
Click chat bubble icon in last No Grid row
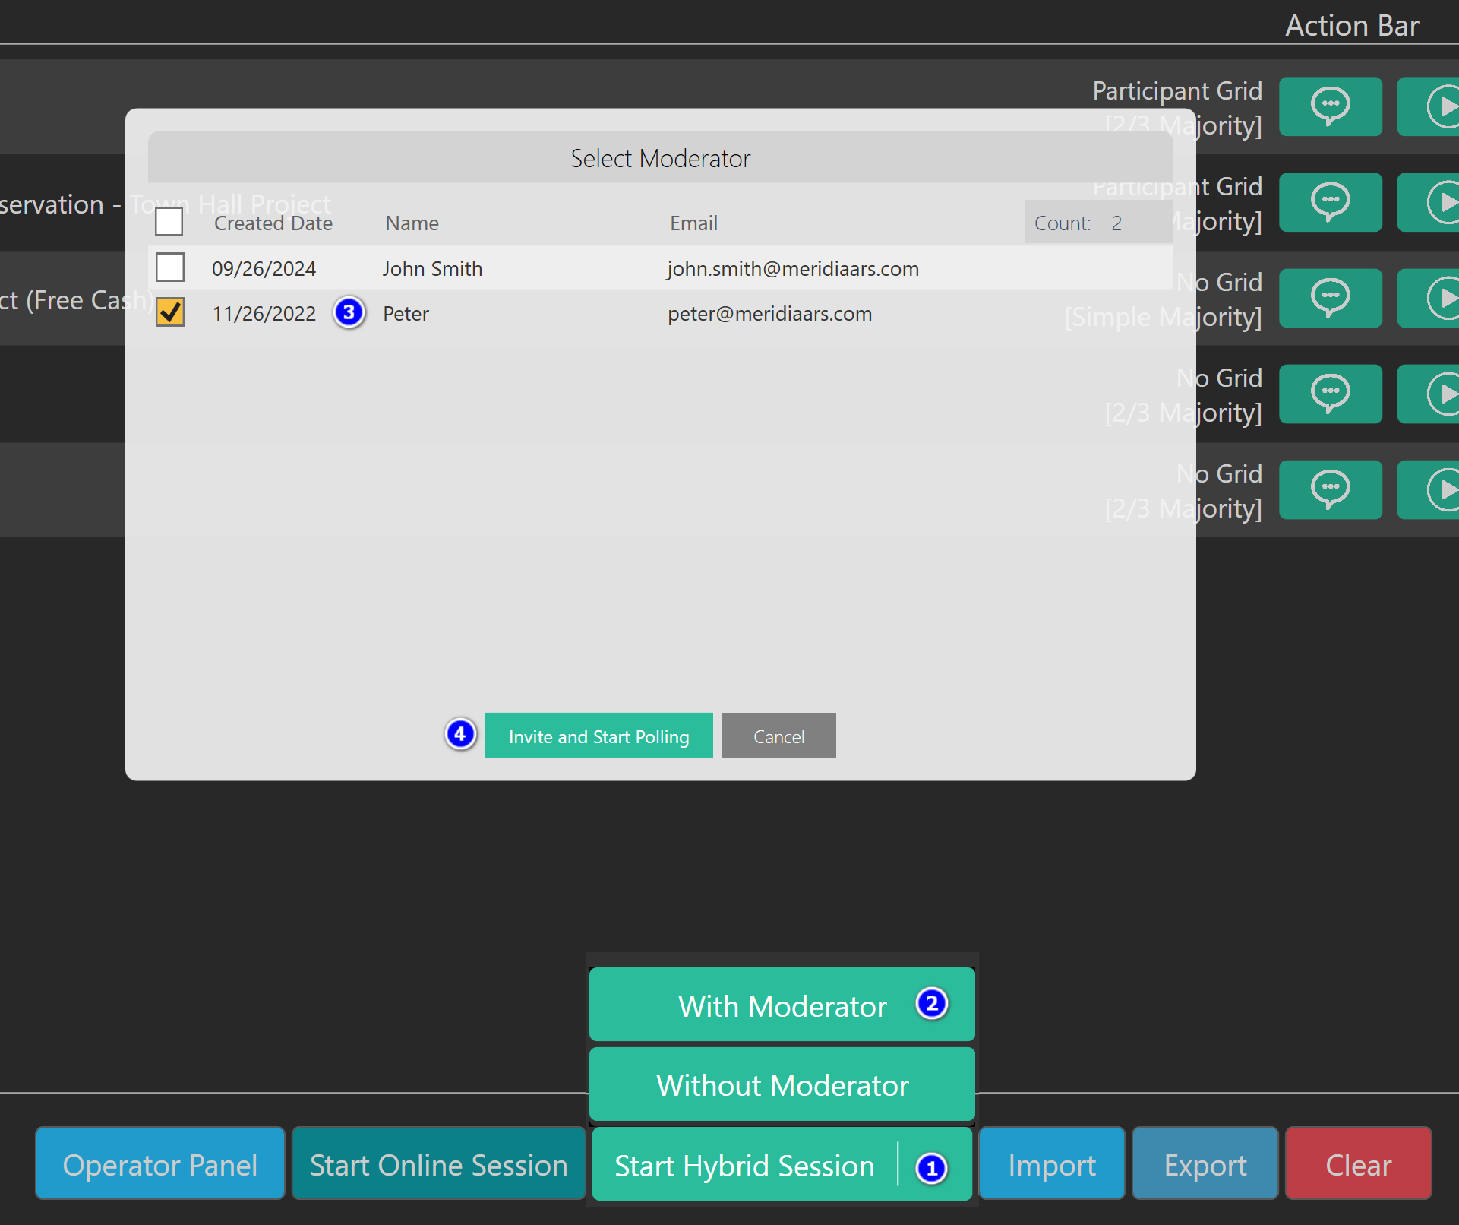1330,489
